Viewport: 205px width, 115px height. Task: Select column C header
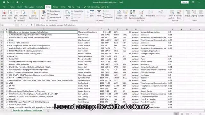tap(88, 29)
